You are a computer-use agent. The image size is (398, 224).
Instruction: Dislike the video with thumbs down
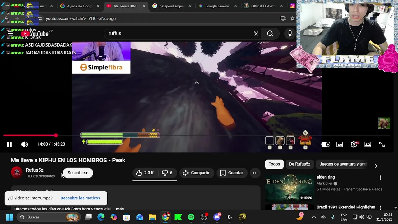167,173
